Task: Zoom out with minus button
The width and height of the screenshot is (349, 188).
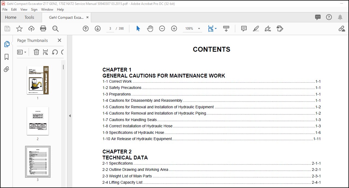Action: (162, 29)
